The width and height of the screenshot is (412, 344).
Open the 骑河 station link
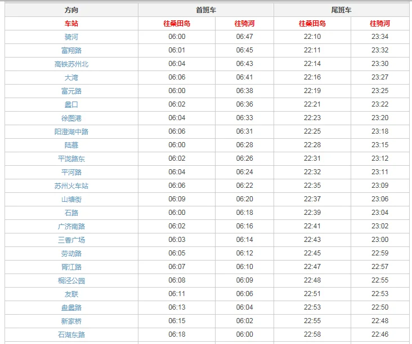[x=71, y=37]
